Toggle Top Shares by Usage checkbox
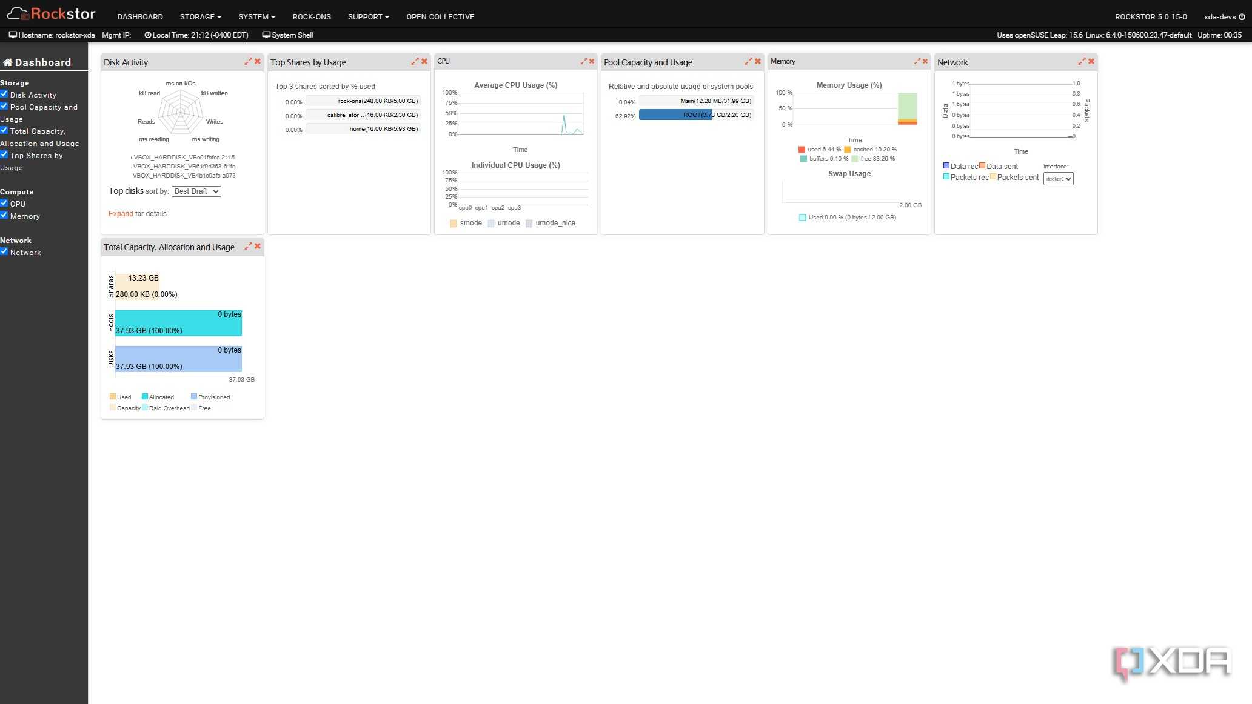The image size is (1252, 704). [x=4, y=154]
